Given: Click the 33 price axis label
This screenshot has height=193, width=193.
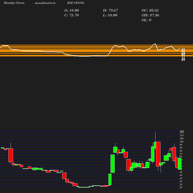Looking at the screenshot, I should point(181,185).
